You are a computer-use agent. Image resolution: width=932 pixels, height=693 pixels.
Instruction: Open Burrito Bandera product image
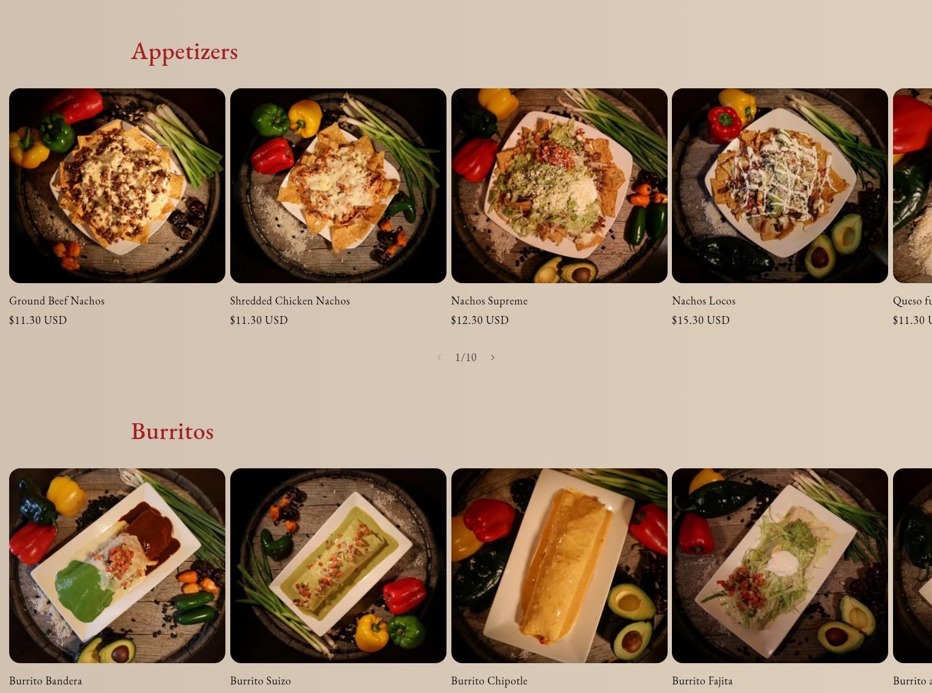(x=117, y=566)
